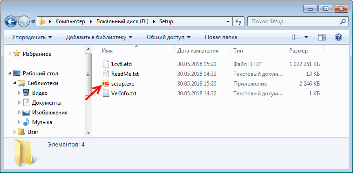Viewport: 353px width, 173px height.
Task: Click the User folder icon
Action: point(21,132)
